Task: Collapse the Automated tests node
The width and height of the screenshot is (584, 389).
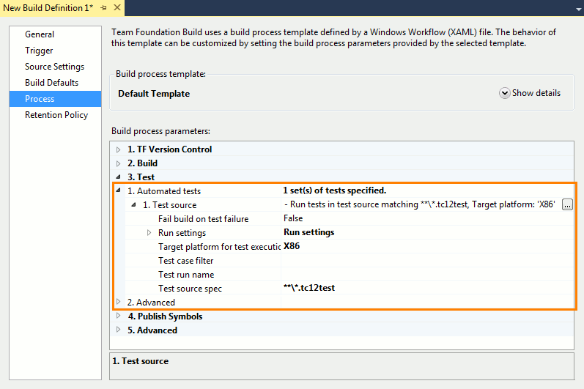Action: coord(119,191)
